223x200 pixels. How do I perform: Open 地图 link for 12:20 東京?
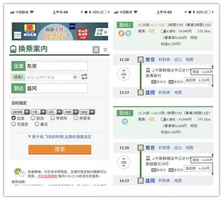(x=189, y=148)
